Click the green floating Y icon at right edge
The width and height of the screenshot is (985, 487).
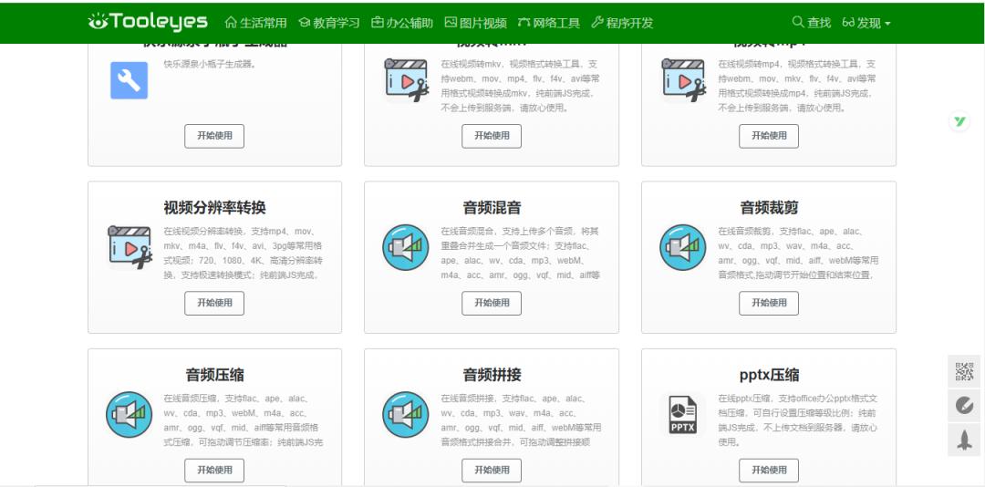(x=959, y=121)
